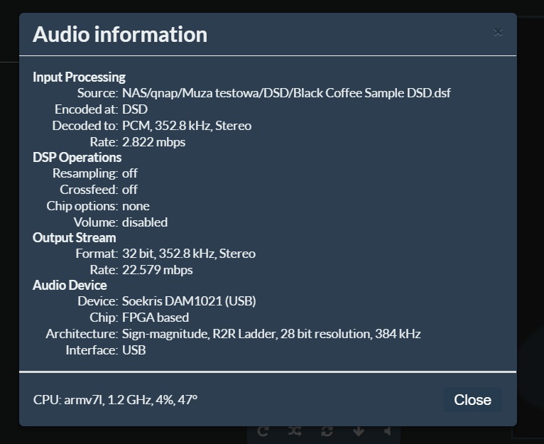
Task: Click 'PCM, 352.8 kHz, Stereo' decoded value
Action: click(187, 126)
